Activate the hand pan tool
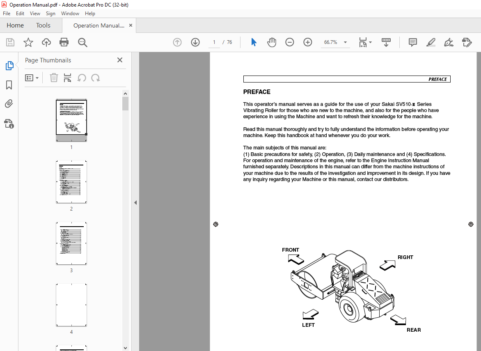 coord(271,42)
